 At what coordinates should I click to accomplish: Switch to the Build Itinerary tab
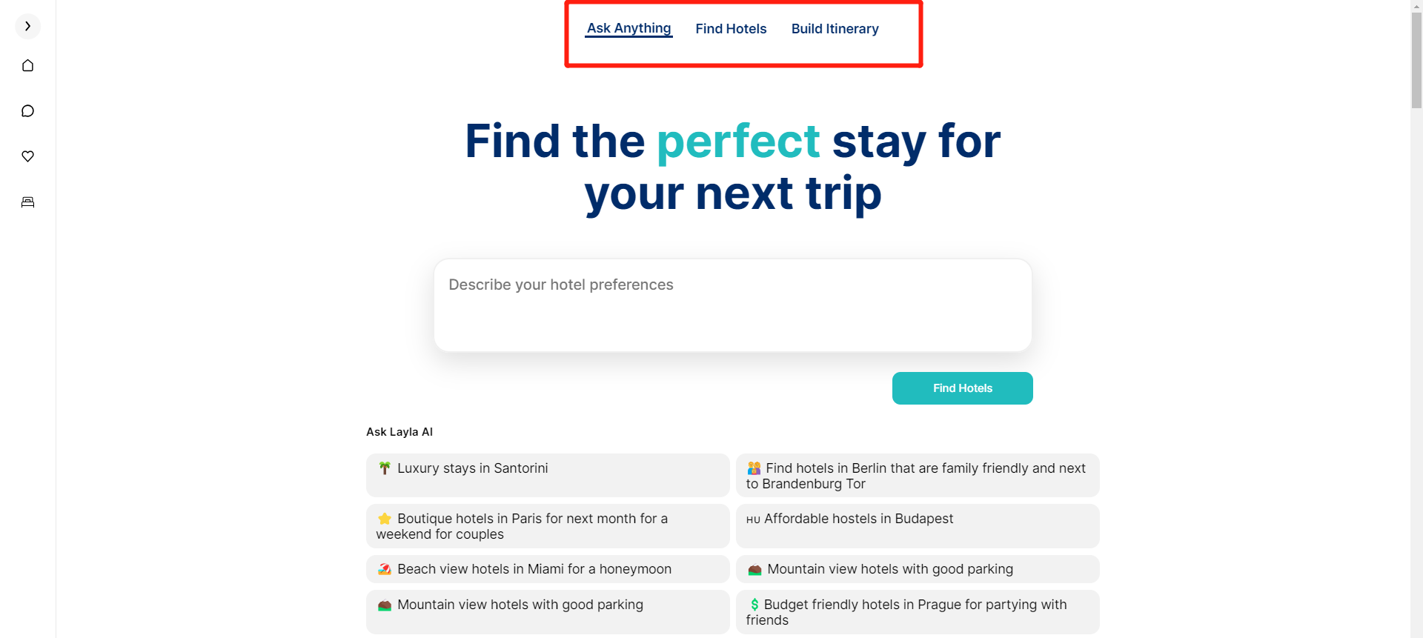[x=835, y=29]
